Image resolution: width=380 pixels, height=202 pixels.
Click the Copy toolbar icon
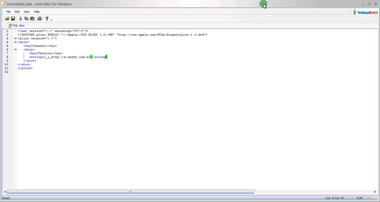[x=26, y=19]
